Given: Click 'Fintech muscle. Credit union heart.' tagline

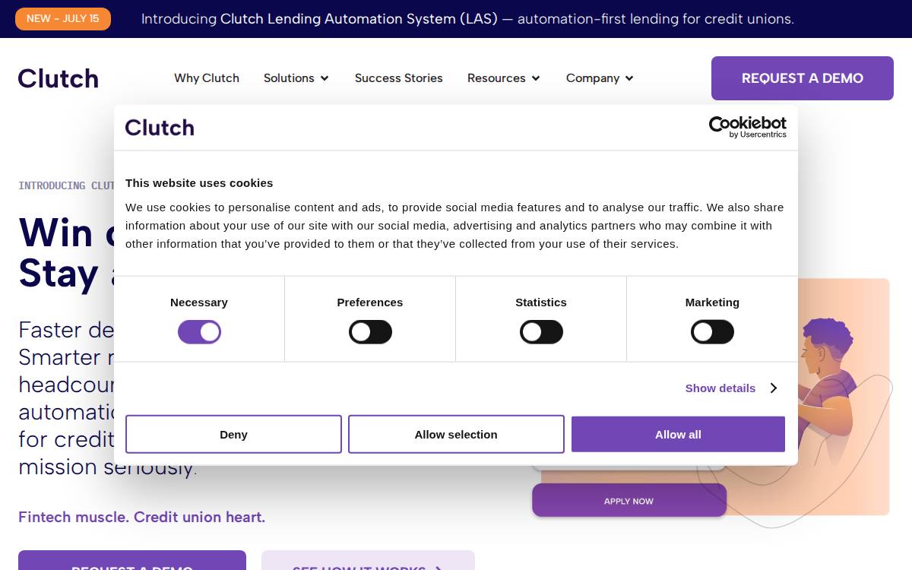Looking at the screenshot, I should coord(142,518).
